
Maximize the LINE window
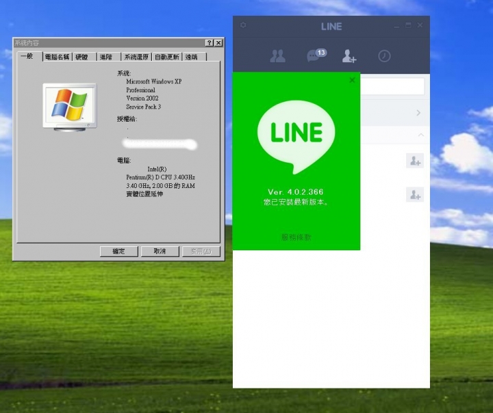click(408, 25)
